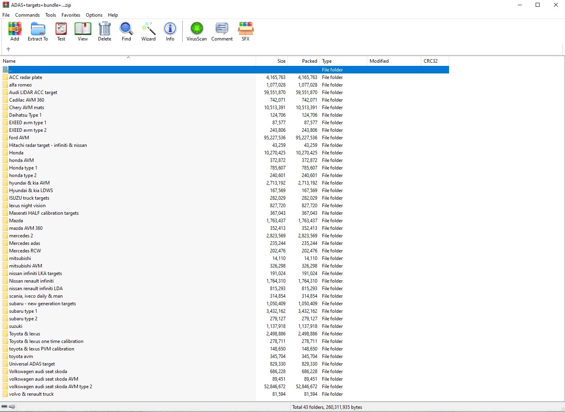
Task: Select the ford AVM folder icon
Action: tap(5, 138)
